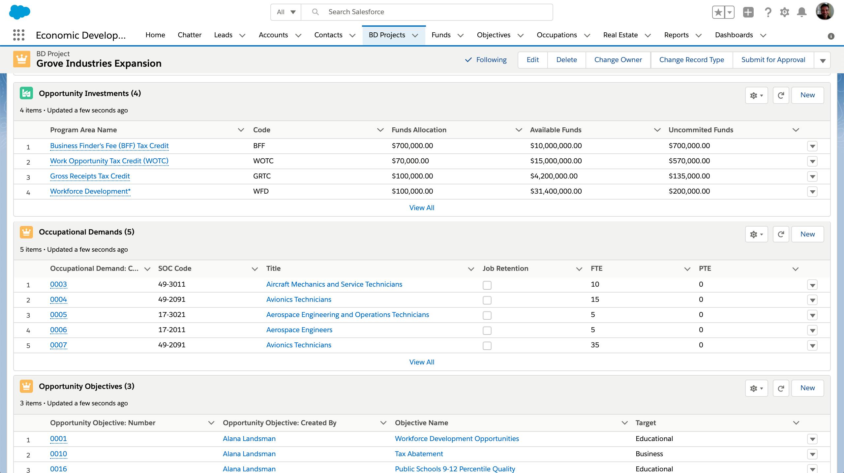Open the Occupational Demands list settings gear
Viewport: 844px width, 473px height.
tap(756, 234)
